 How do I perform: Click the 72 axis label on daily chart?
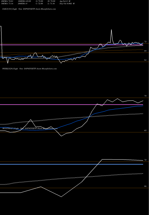pos(145,42)
